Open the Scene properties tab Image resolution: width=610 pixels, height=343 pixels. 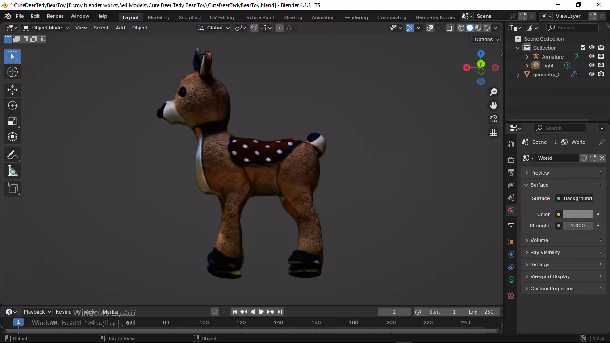tap(511, 197)
